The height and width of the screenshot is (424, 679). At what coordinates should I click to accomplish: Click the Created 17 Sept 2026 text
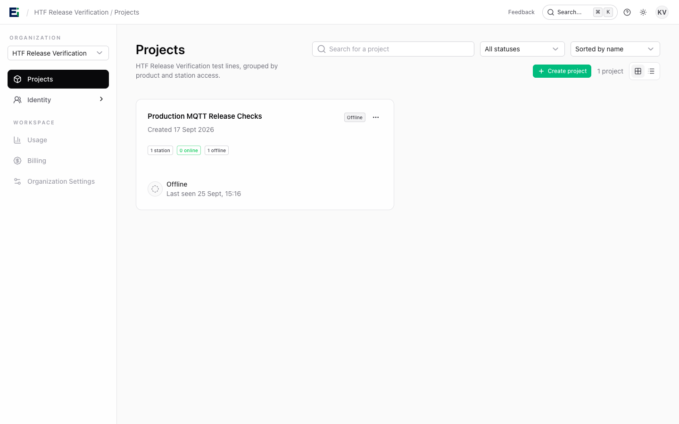pos(181,130)
